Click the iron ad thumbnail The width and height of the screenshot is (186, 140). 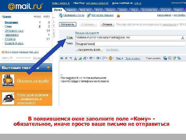click(x=8, y=99)
